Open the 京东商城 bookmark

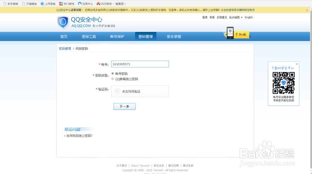tap(11, 4)
